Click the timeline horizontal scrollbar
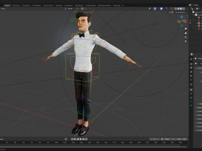Screen dimensions: 202x151 pyautogui.click(x=94, y=147)
